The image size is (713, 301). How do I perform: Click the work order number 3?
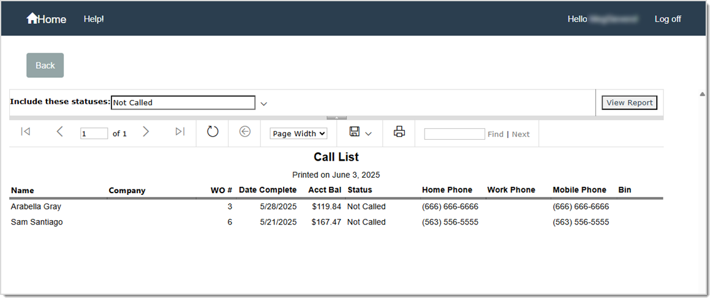pos(230,206)
